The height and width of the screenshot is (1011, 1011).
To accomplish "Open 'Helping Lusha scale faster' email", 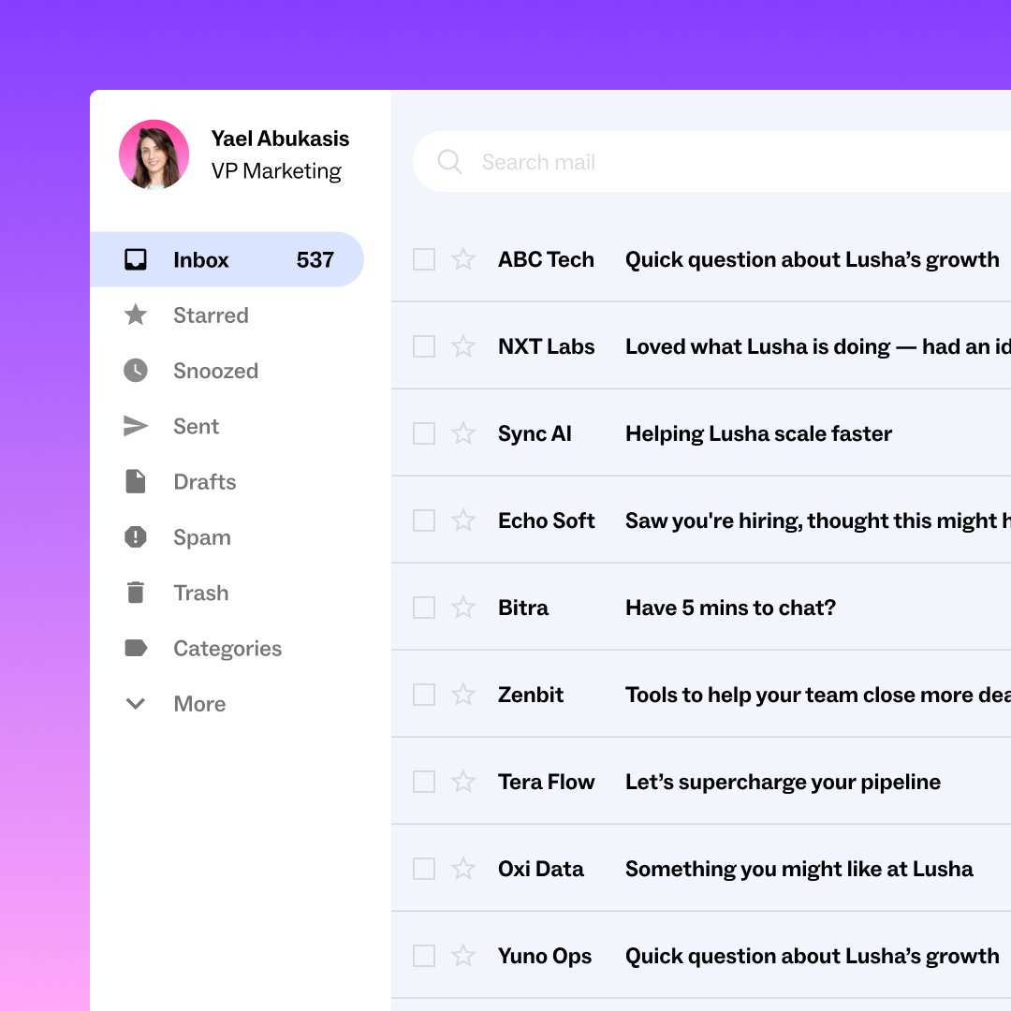I will click(x=758, y=434).
